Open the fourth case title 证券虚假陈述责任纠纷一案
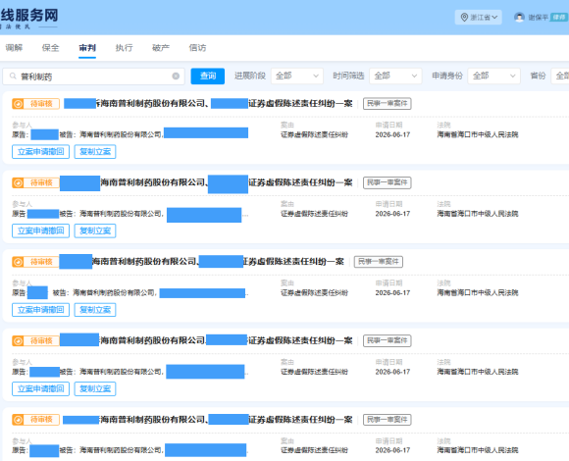Screen dimensions: 569x461 [300, 341]
